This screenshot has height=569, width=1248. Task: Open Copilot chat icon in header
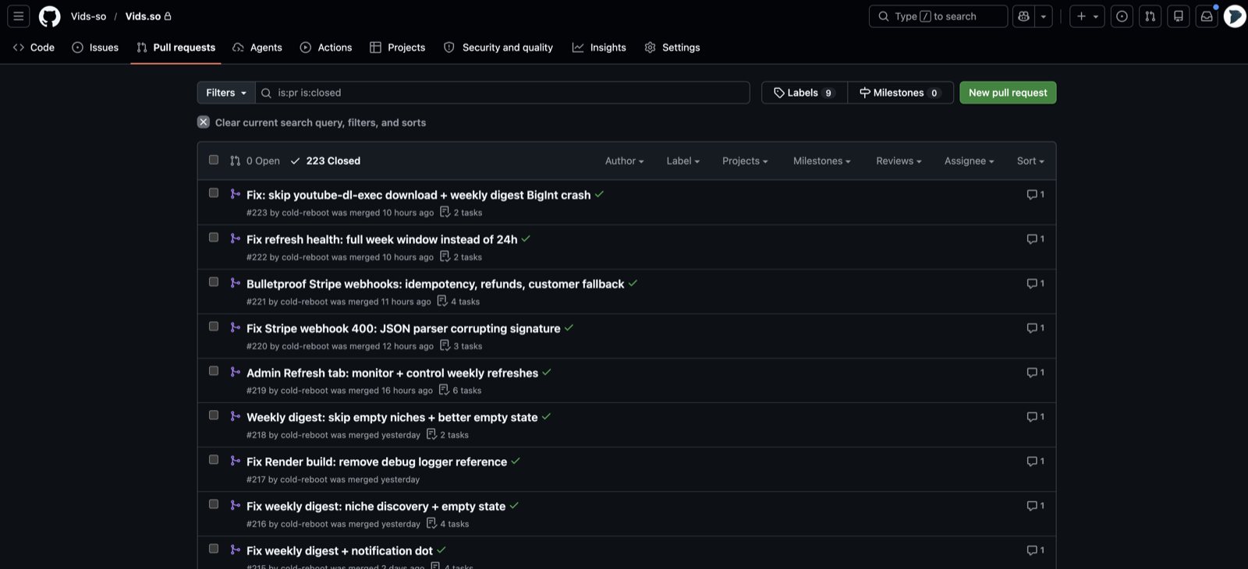pyautogui.click(x=1023, y=16)
